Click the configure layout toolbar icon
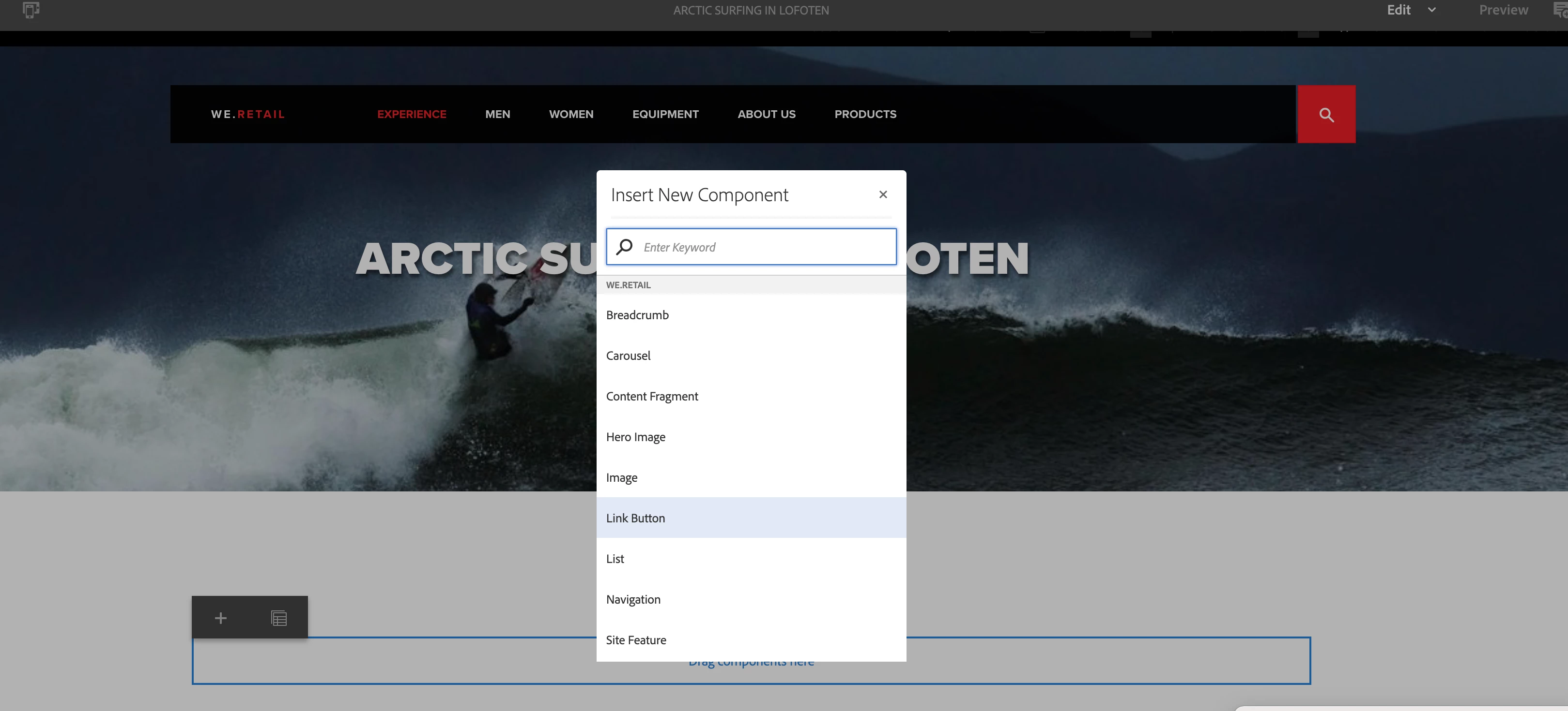The height and width of the screenshot is (711, 1568). (279, 618)
